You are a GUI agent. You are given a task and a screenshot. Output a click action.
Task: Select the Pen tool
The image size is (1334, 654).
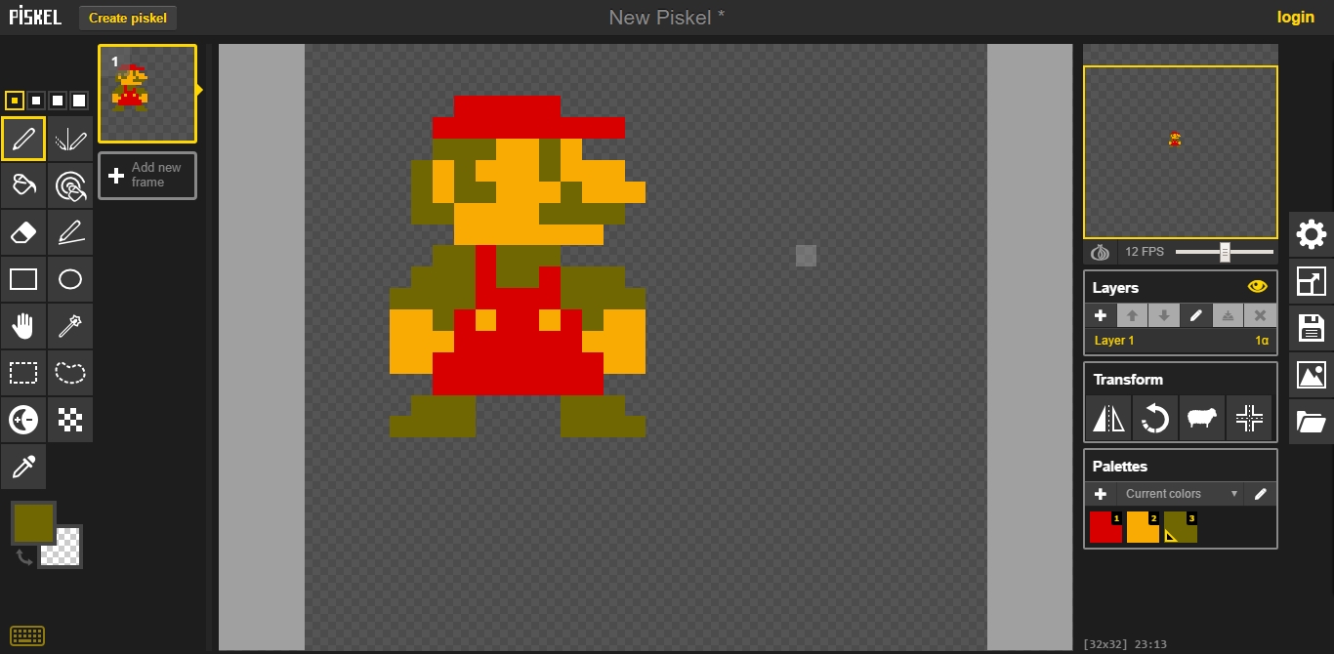[x=23, y=139]
